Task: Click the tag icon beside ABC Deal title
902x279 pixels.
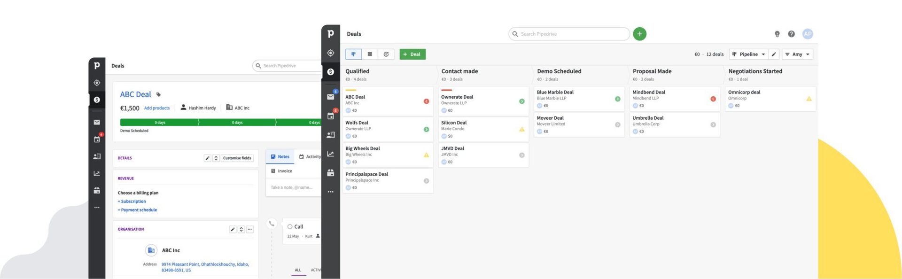Action: tap(158, 94)
